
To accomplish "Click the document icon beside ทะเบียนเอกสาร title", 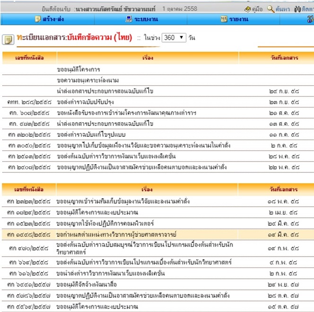I will [8, 39].
